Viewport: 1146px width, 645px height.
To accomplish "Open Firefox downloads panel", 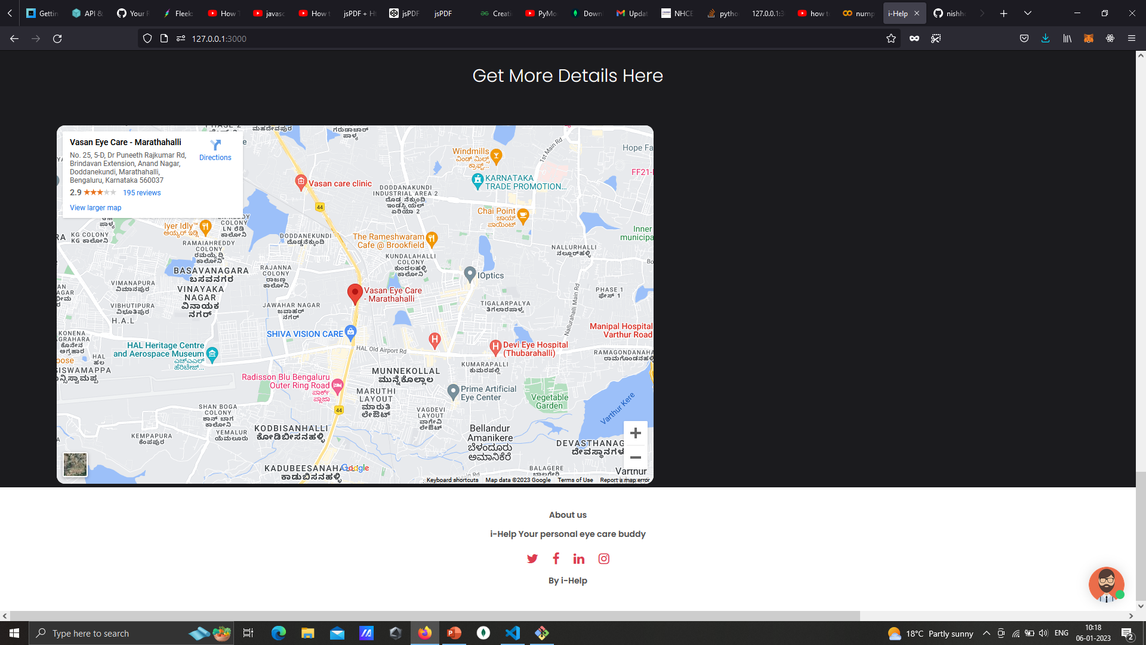I will [1045, 39].
